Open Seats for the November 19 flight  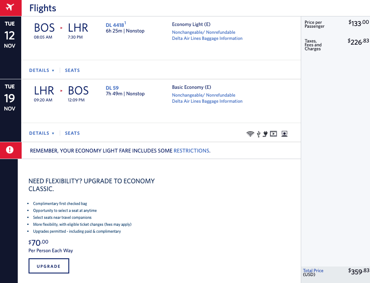[x=72, y=133]
